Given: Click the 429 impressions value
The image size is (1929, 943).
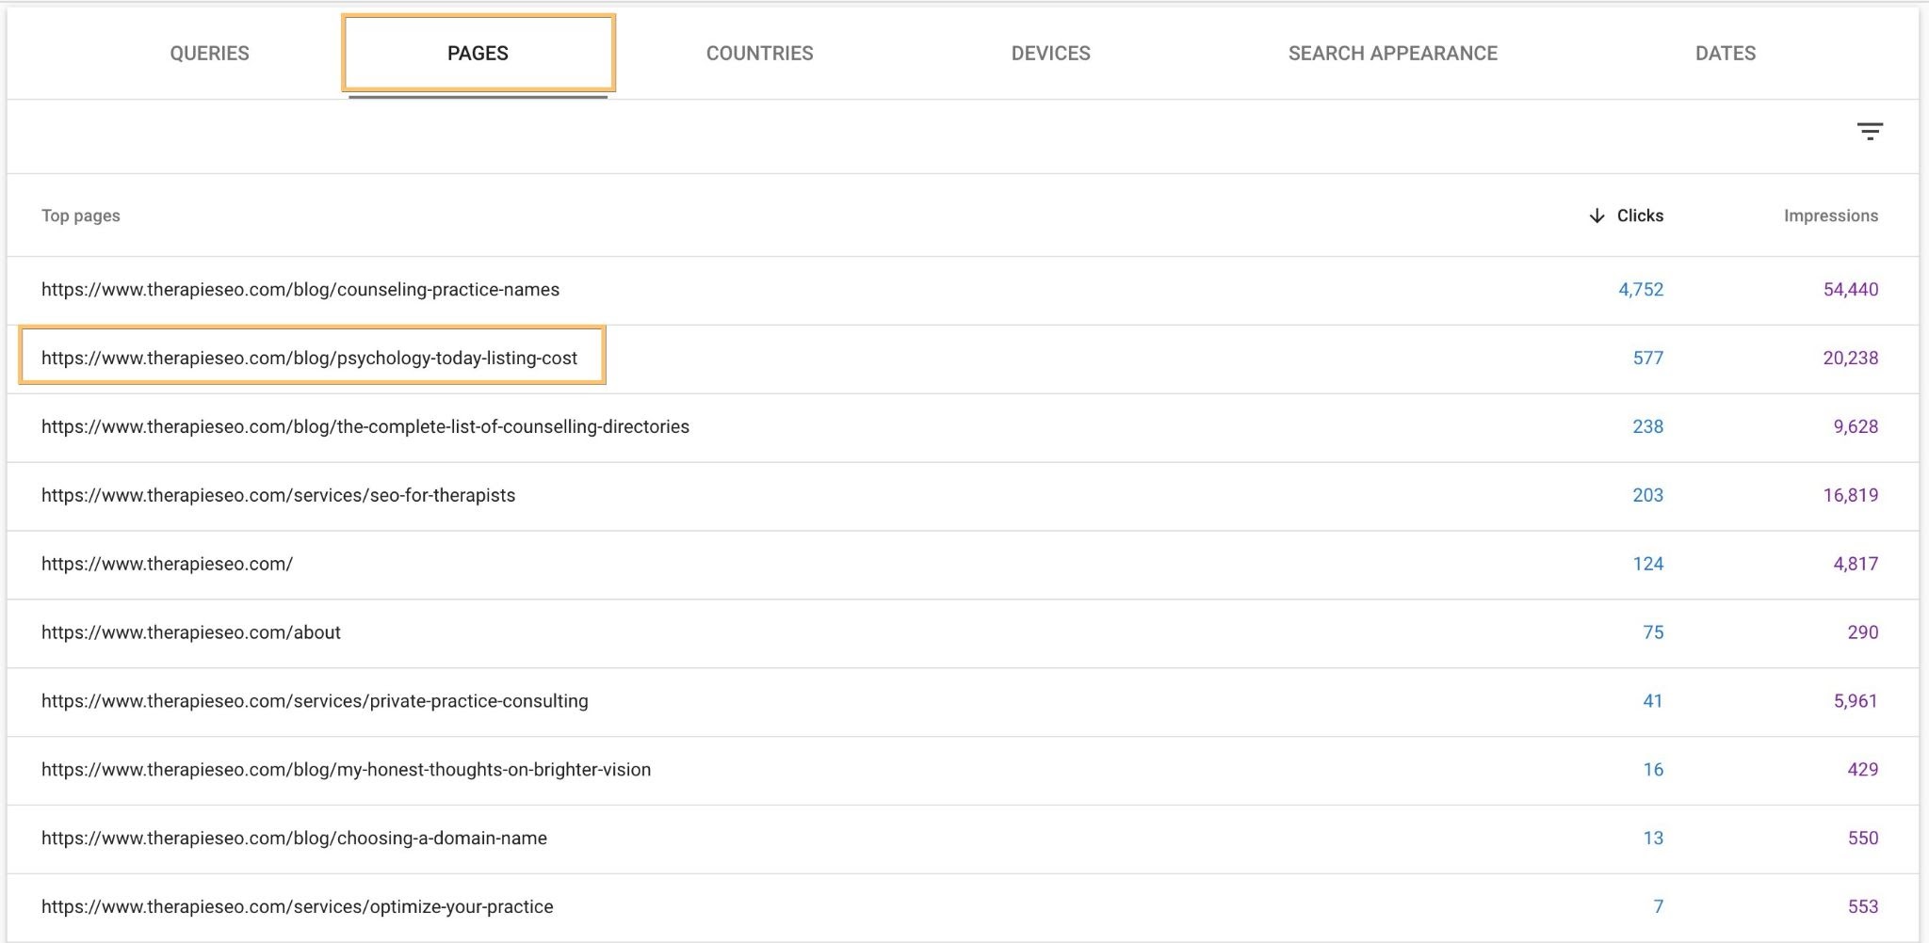Looking at the screenshot, I should pyautogui.click(x=1862, y=771).
